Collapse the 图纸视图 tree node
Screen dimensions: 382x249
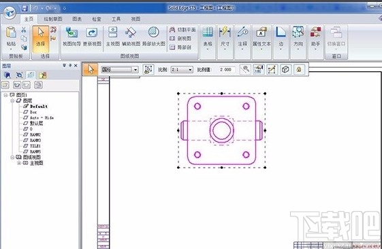(12, 157)
